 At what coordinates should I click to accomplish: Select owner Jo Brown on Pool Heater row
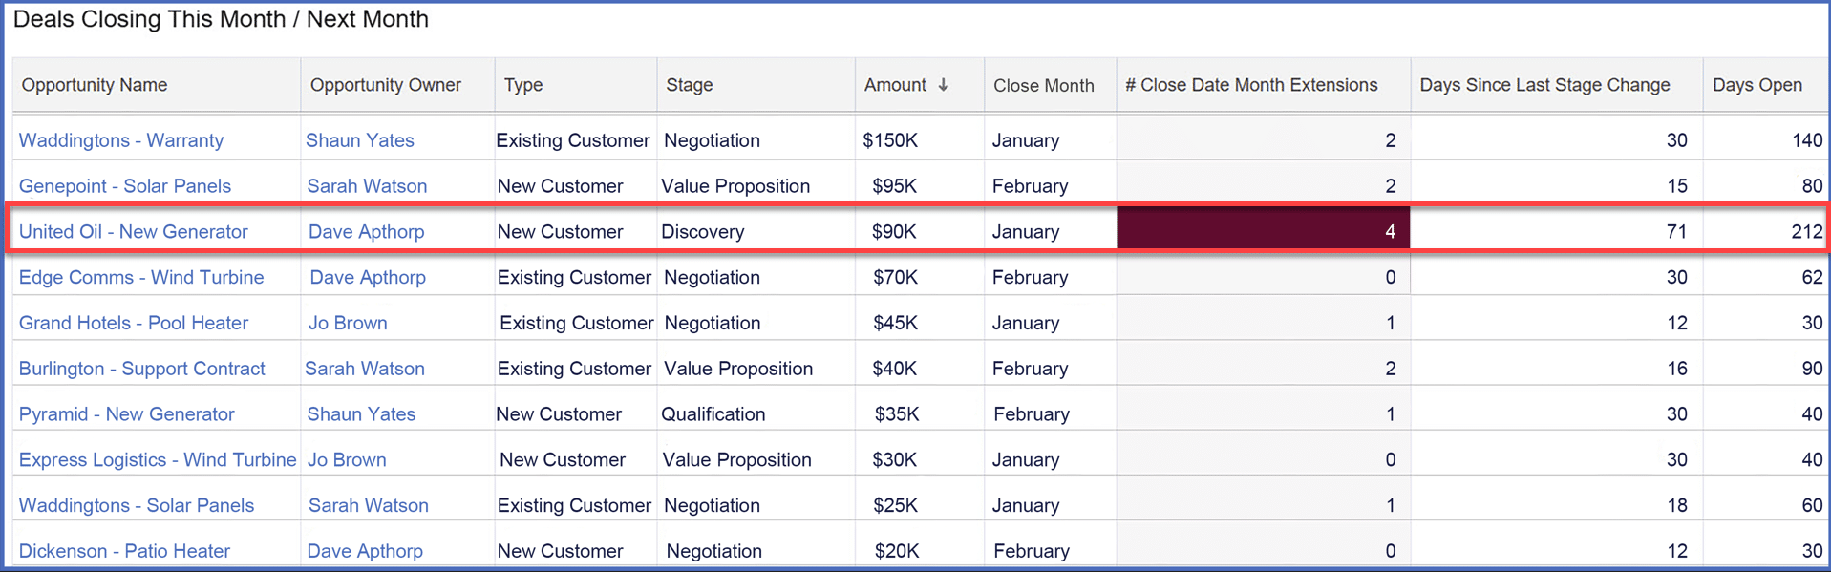click(348, 323)
